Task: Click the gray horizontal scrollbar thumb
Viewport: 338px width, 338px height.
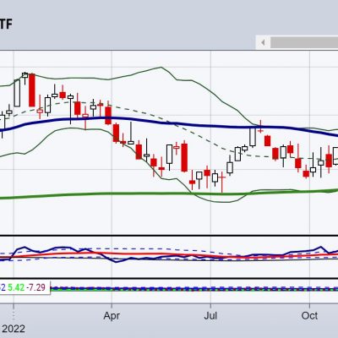Action: click(x=304, y=42)
